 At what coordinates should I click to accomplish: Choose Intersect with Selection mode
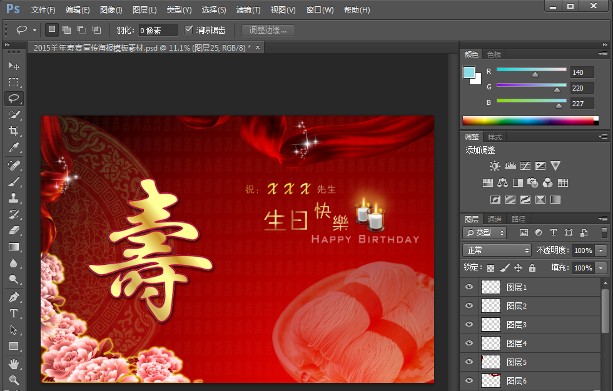tap(96, 29)
